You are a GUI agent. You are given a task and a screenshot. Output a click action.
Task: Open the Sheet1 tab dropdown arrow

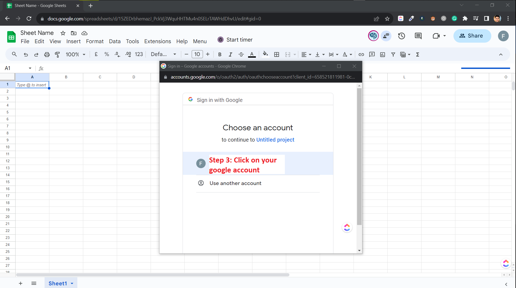72,283
